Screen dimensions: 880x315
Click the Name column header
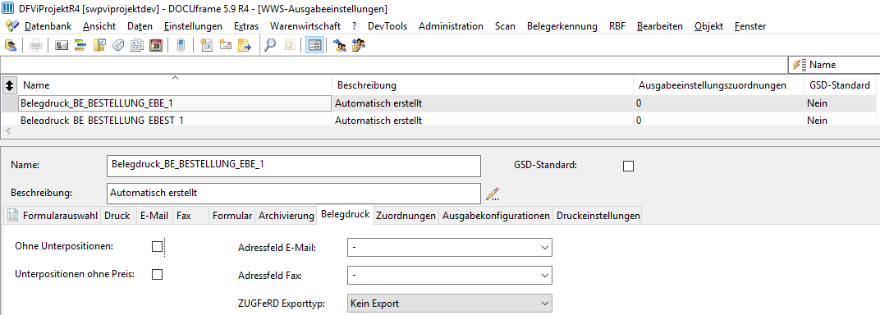[175, 85]
